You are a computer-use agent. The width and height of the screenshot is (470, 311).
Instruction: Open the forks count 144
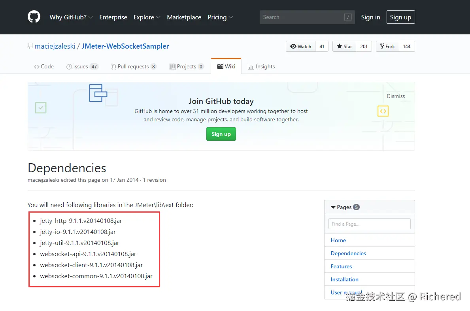(x=407, y=47)
